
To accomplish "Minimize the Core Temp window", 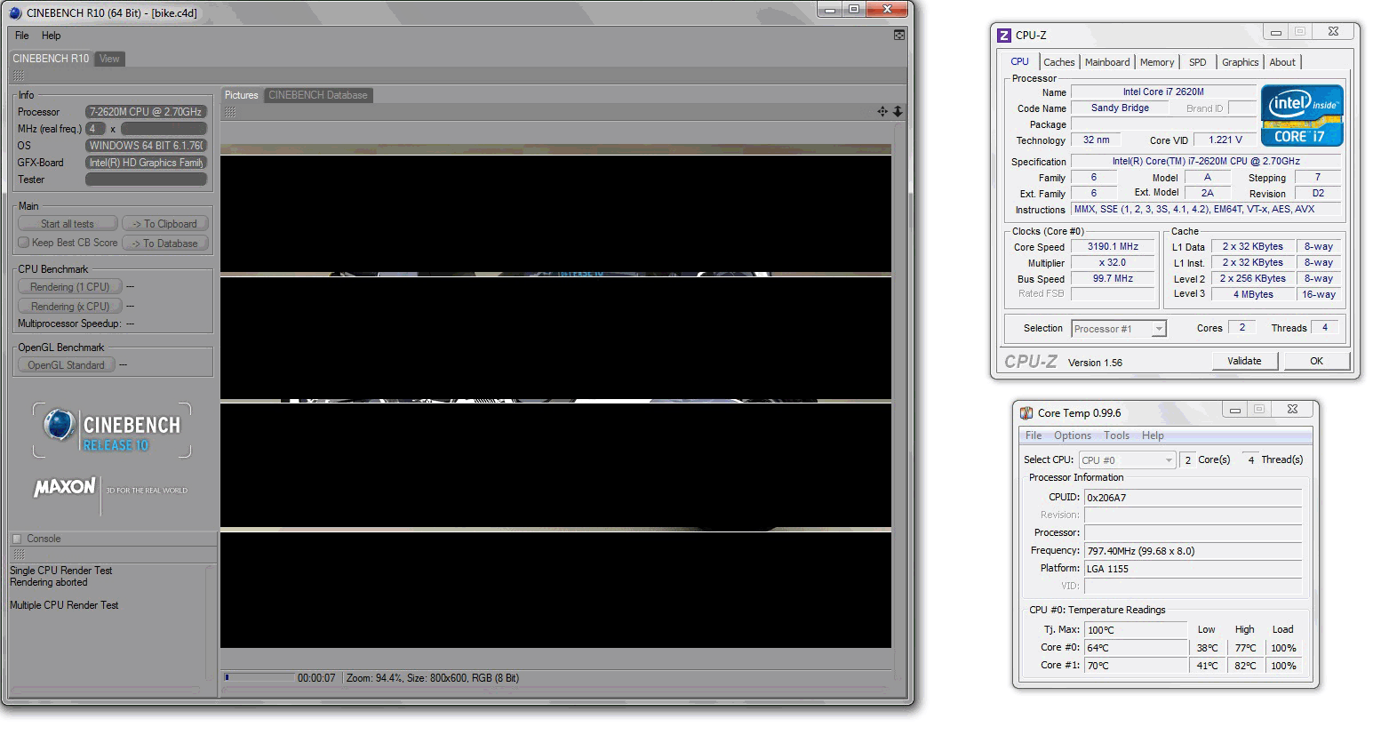I will [1234, 410].
